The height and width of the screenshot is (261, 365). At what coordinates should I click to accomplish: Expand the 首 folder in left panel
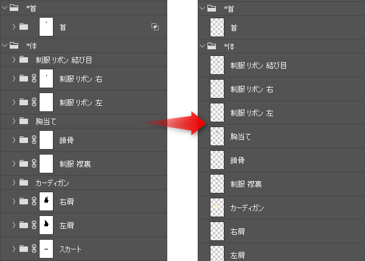(x=14, y=27)
